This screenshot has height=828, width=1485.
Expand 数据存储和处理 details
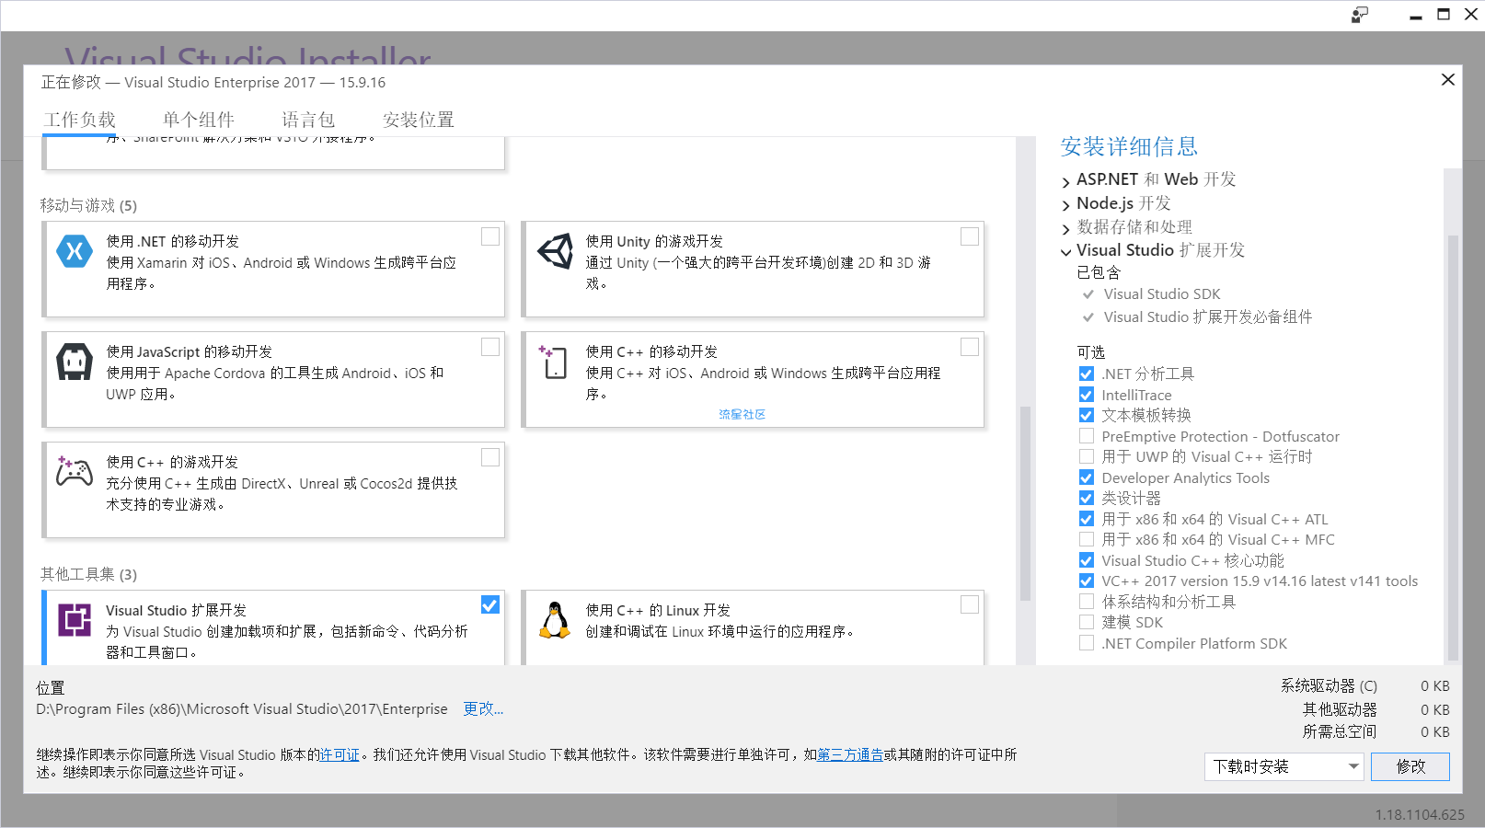pos(1066,229)
